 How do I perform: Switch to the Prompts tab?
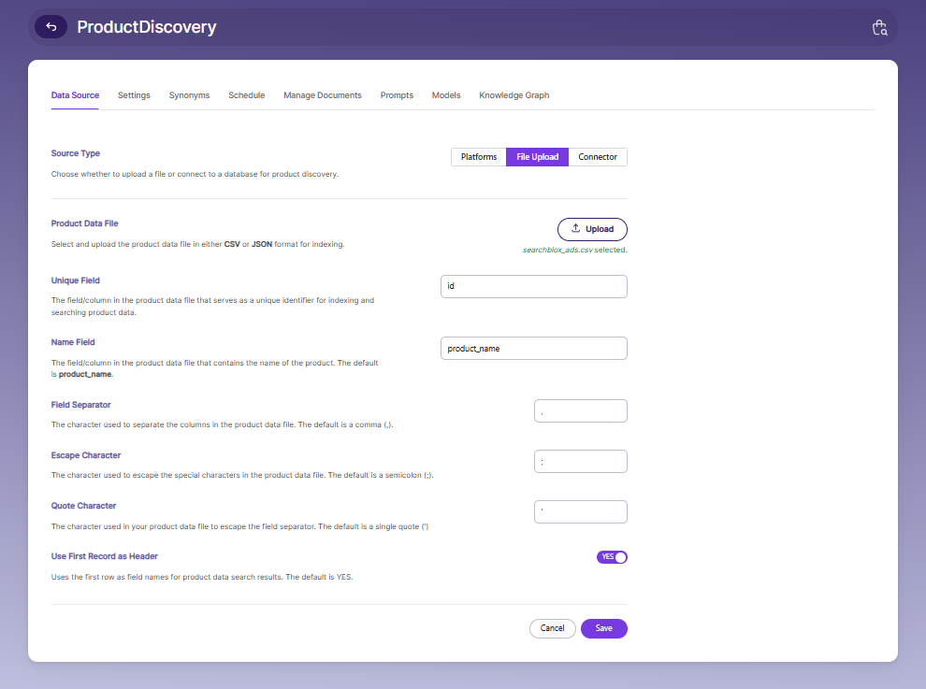point(397,95)
